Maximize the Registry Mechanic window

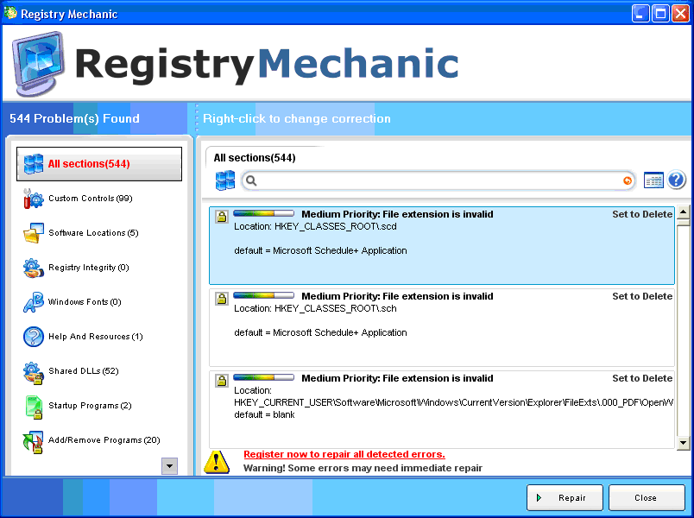660,13
